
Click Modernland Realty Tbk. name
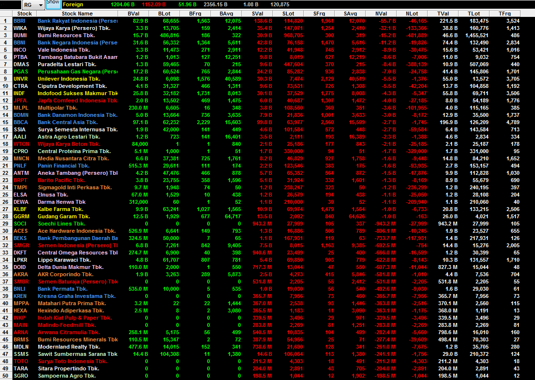pos(69,347)
